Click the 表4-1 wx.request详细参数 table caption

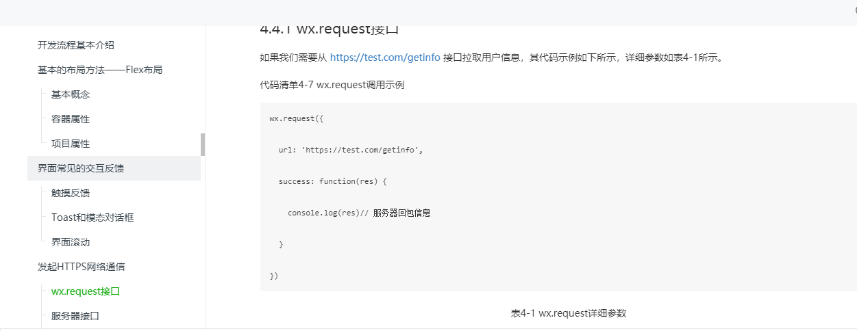pos(569,313)
